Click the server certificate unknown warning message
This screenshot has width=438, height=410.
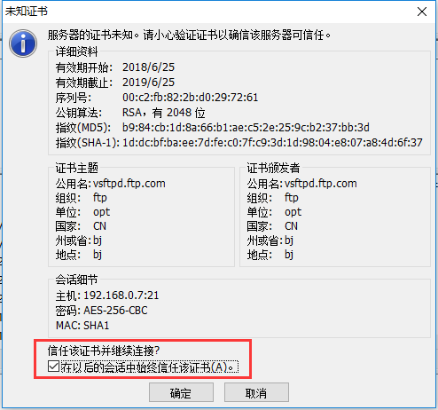pyautogui.click(x=189, y=35)
